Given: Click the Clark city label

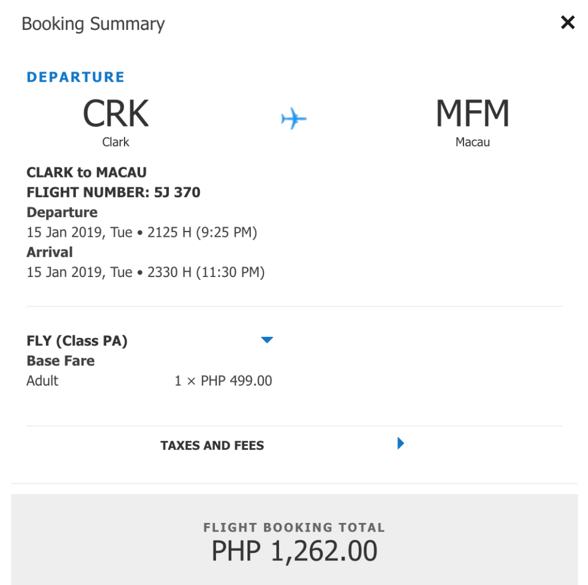Looking at the screenshot, I should tap(115, 142).
